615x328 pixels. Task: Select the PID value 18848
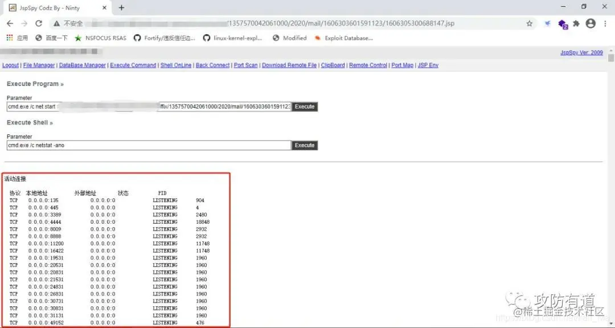point(203,222)
